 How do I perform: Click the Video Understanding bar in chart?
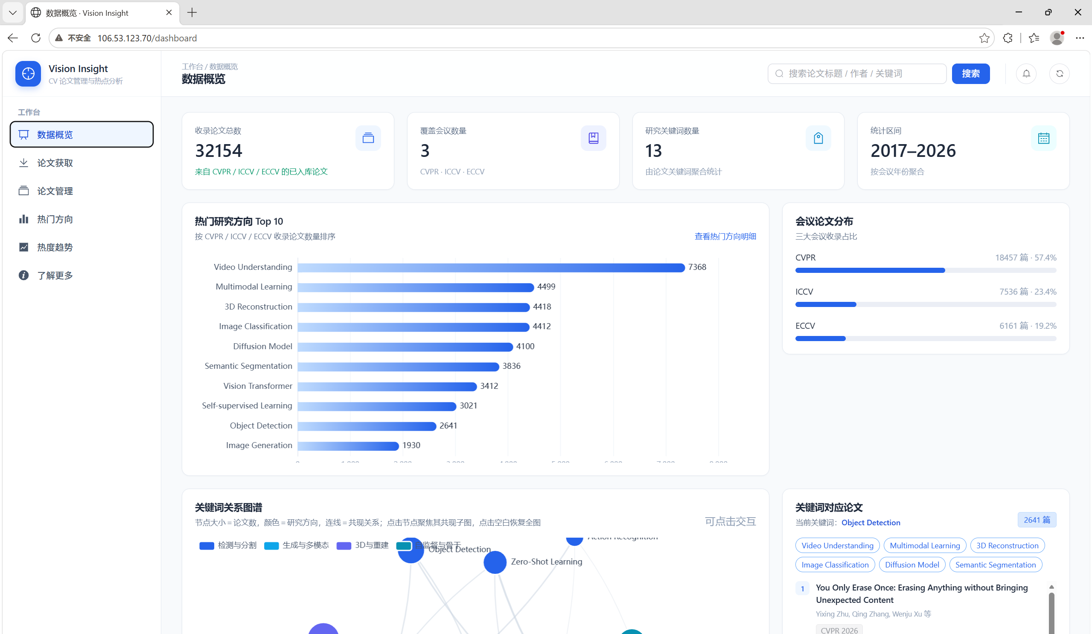491,267
